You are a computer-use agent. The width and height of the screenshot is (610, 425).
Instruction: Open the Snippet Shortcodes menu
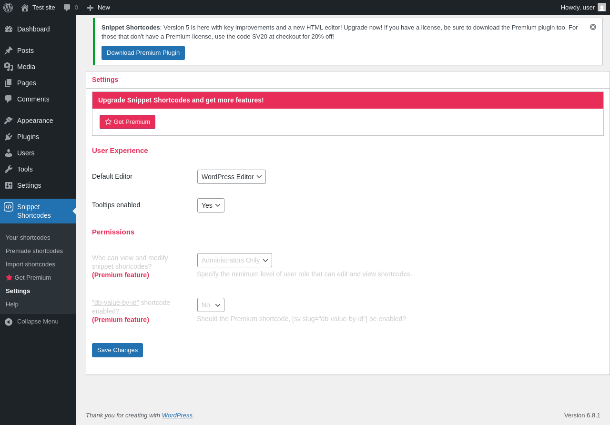coord(38,211)
